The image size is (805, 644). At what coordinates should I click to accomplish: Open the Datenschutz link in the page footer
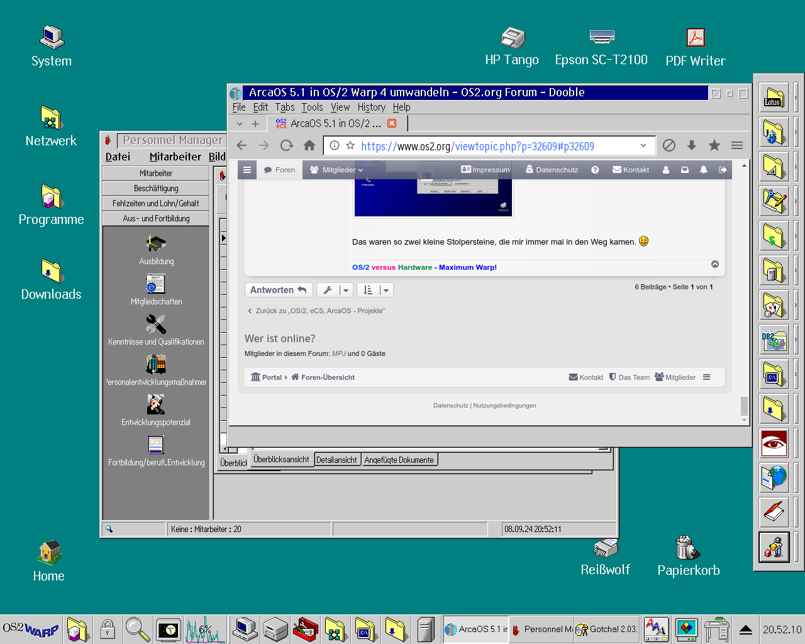[x=451, y=406]
